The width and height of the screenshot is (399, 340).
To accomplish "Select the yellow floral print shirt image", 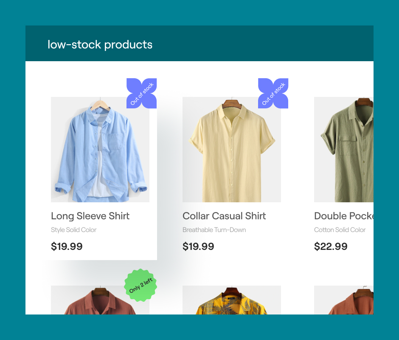I will (x=232, y=300).
